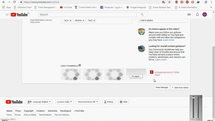Open the YouTube bookmark in bookmarks bar
The image size is (215, 121).
tap(66, 7)
